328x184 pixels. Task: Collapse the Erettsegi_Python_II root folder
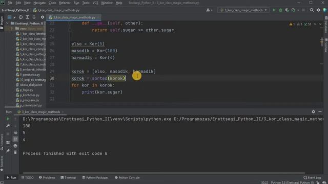click(8, 24)
